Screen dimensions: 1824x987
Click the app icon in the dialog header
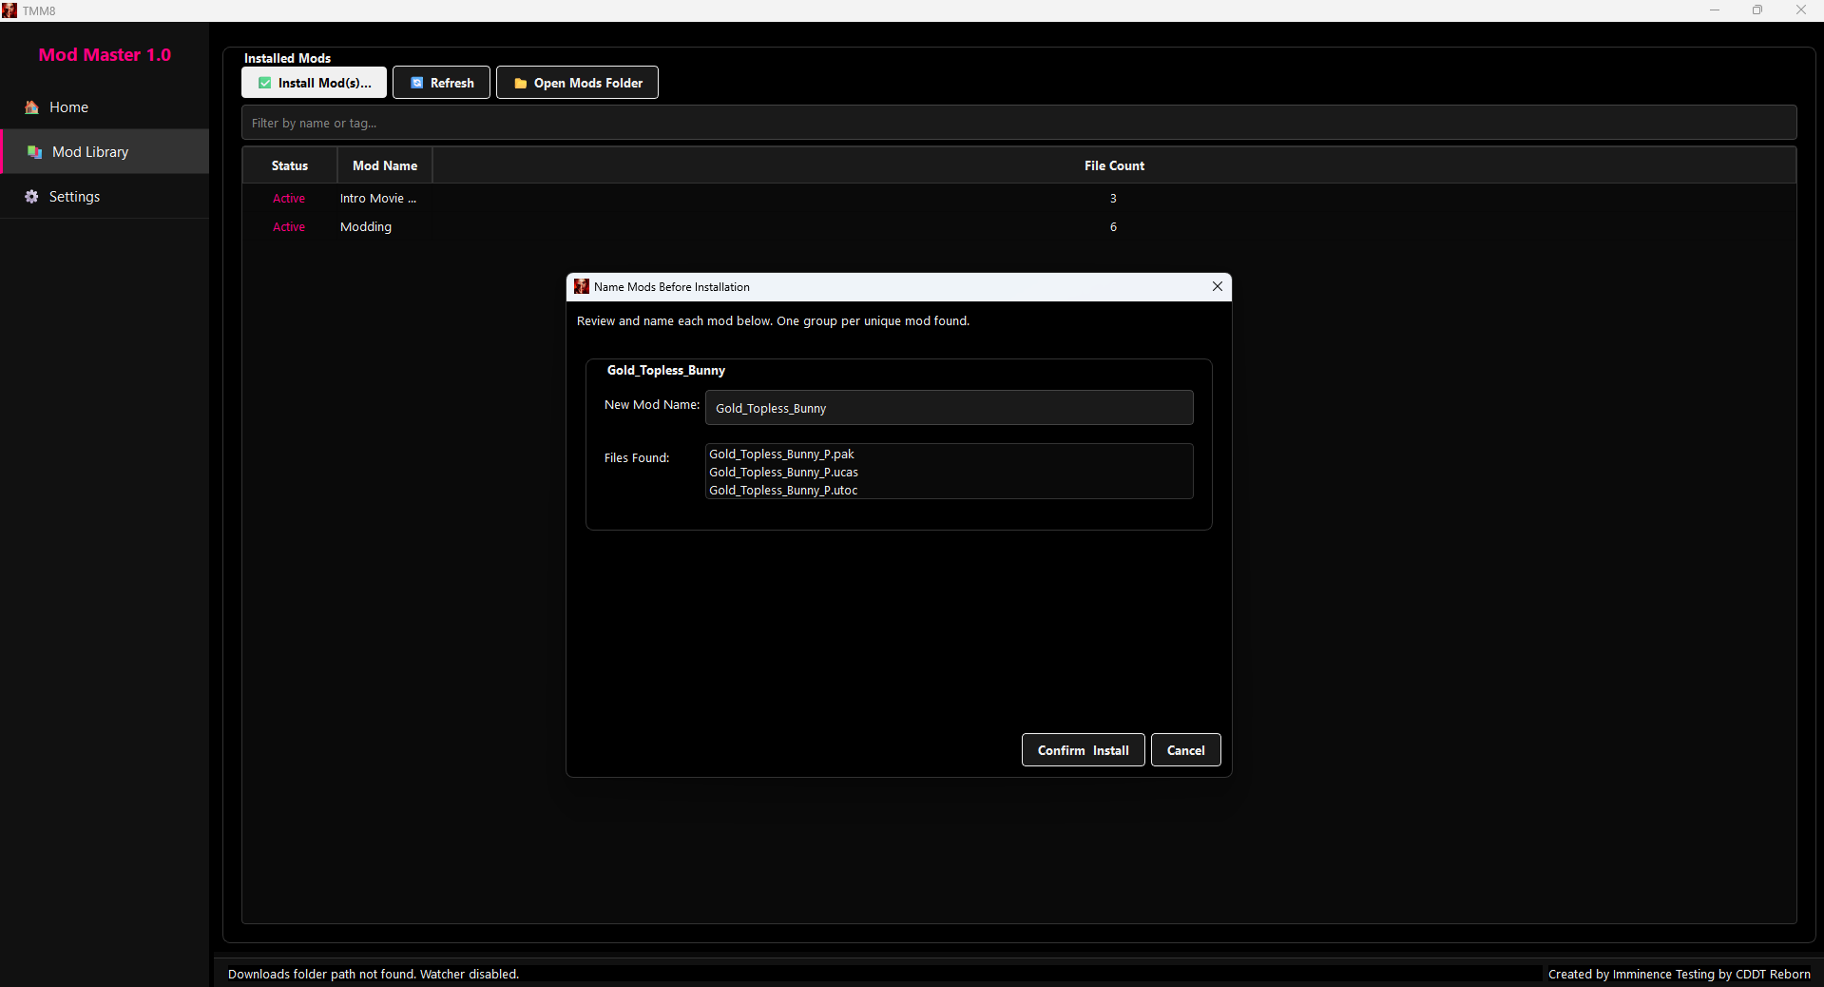581,286
